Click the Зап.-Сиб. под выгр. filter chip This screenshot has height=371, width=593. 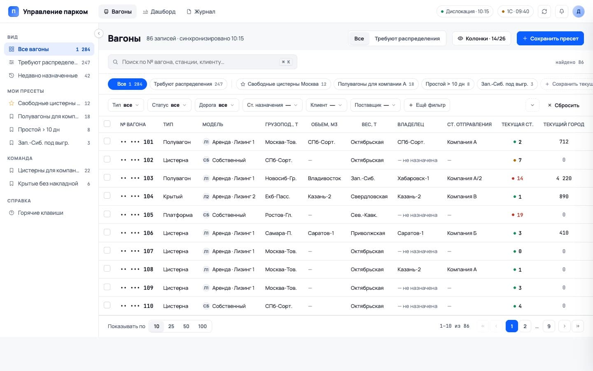coord(507,84)
